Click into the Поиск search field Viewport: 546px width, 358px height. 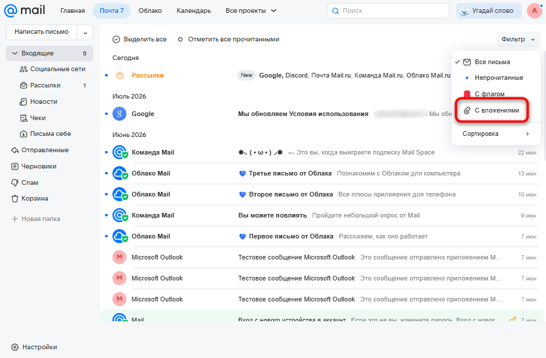388,11
